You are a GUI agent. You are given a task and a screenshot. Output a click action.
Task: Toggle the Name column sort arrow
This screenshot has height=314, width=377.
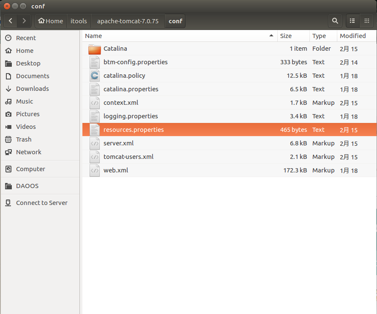point(271,35)
